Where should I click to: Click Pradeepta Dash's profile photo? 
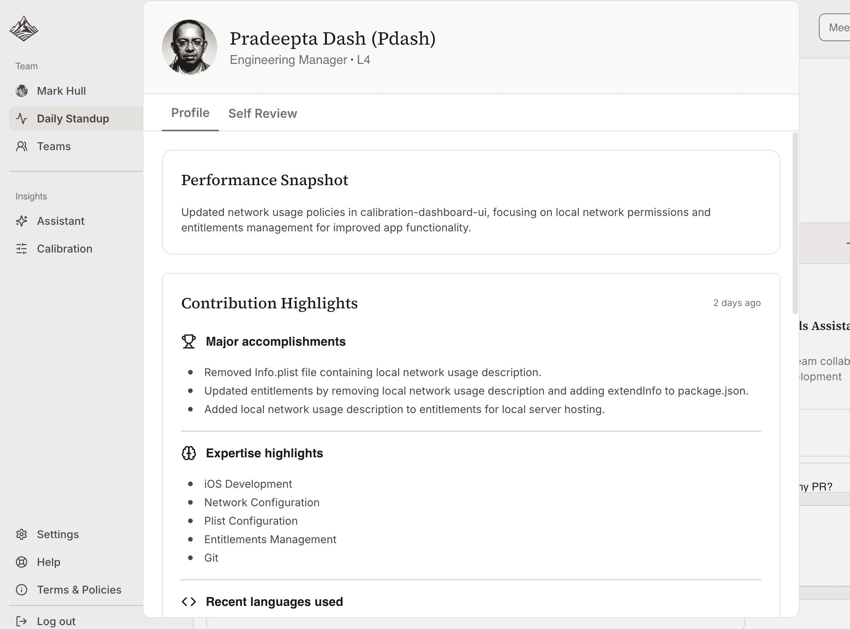(x=190, y=47)
